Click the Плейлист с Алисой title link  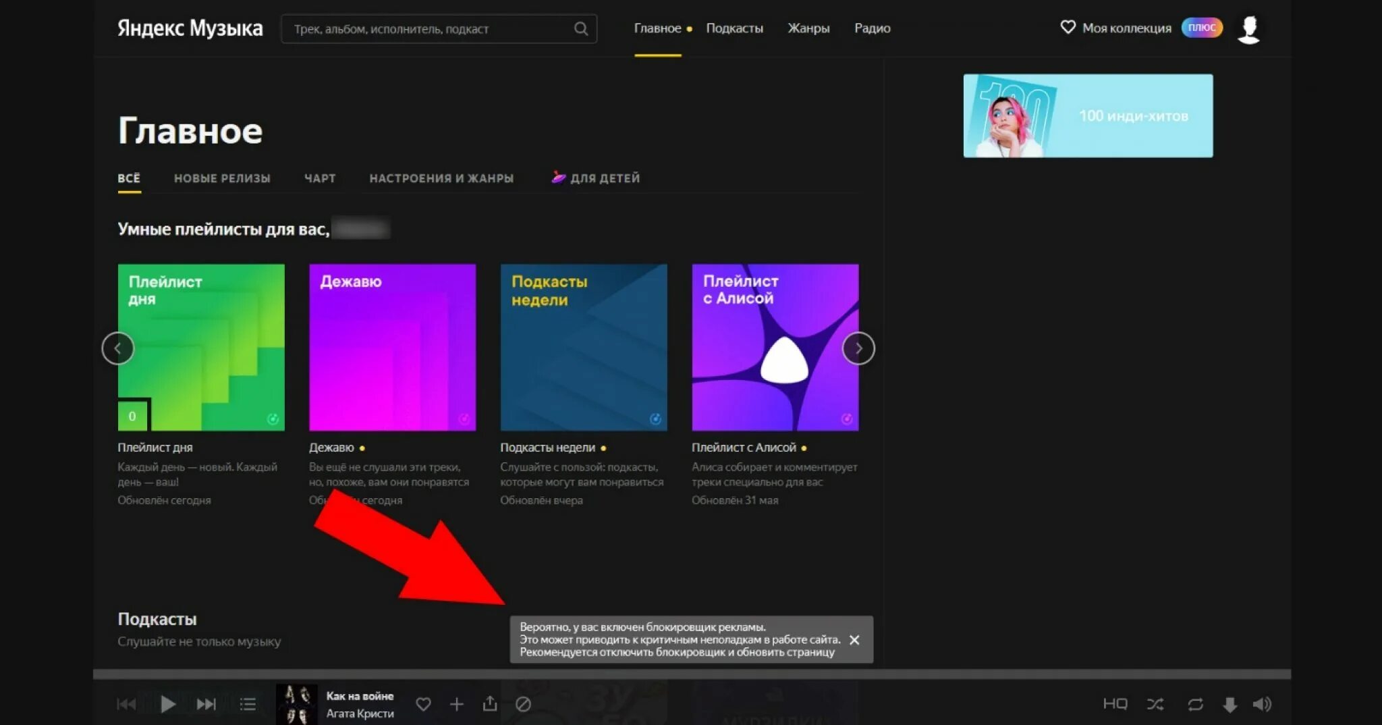pos(744,447)
